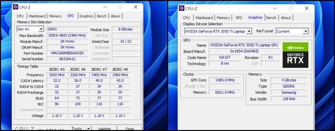Click the Code Name GA107 value
335x131 pixels.
(x=225, y=57)
